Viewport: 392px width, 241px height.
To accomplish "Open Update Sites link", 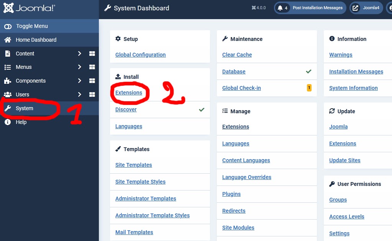I will pos(345,160).
